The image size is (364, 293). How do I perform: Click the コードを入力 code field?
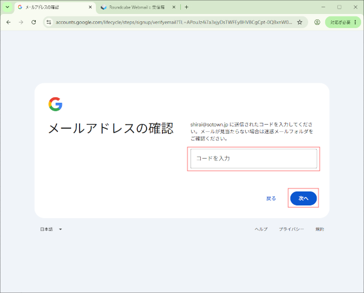coord(254,159)
